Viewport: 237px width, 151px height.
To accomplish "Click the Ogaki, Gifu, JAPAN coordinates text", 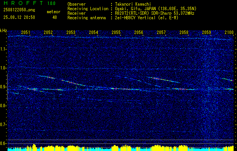I will [156, 9].
